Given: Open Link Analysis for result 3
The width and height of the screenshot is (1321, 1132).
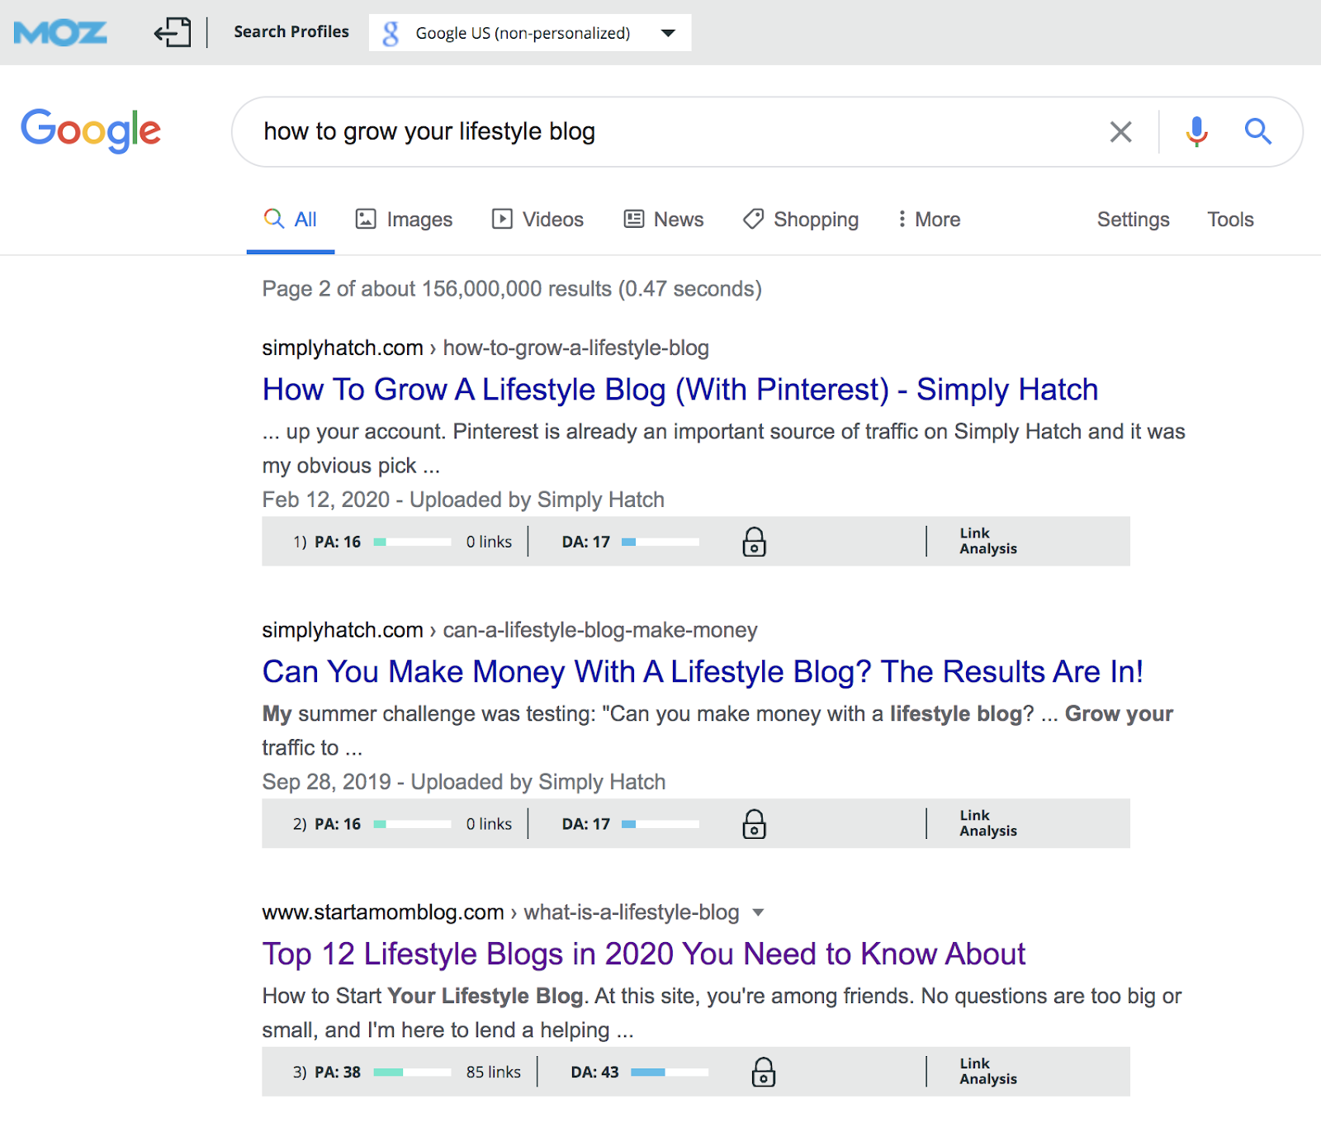Looking at the screenshot, I should coord(987,1072).
